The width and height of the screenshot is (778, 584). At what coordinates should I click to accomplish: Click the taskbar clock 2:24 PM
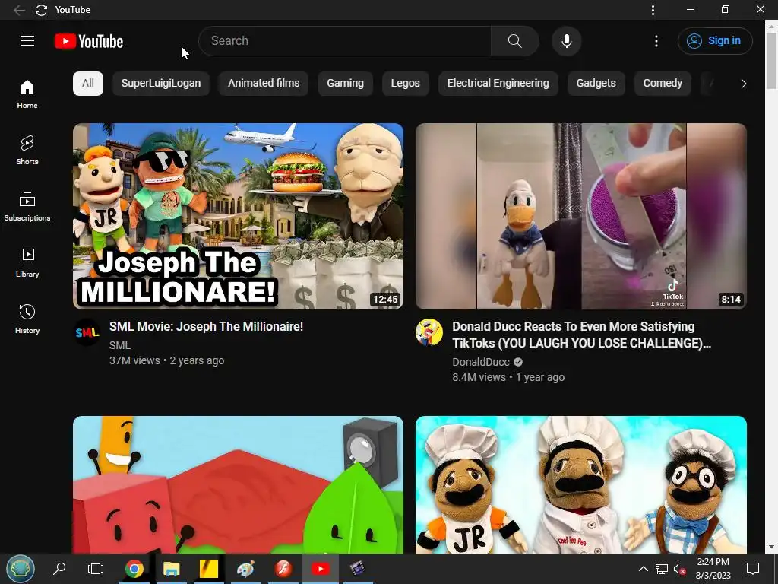713,562
